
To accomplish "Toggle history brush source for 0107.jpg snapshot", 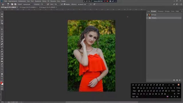I will pyautogui.click(x=147, y=15).
